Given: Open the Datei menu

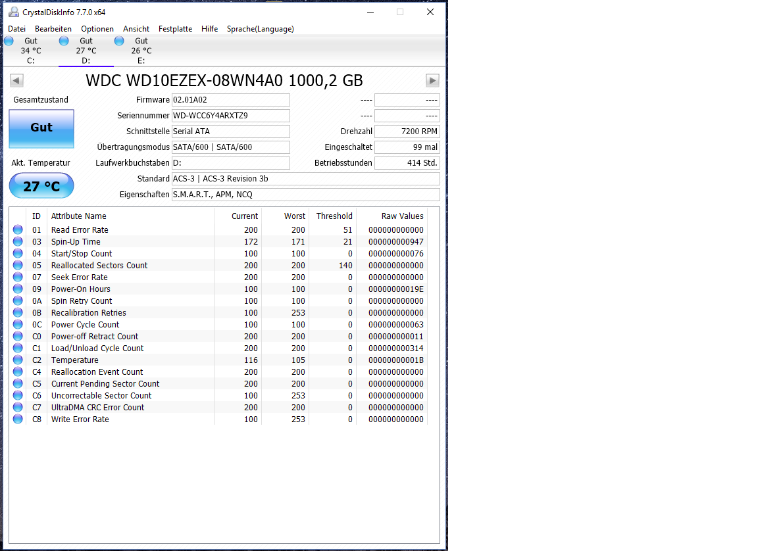Looking at the screenshot, I should tap(17, 29).
